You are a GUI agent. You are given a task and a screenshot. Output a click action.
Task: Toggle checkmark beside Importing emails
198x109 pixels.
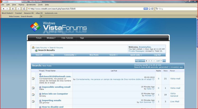tap(40, 101)
